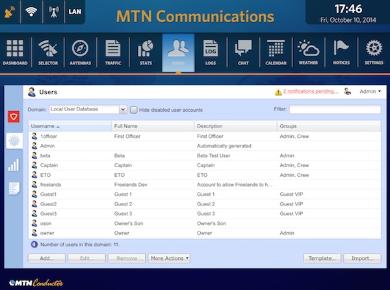Open the Stats chart icon
The width and height of the screenshot is (390, 290).
[x=146, y=52]
